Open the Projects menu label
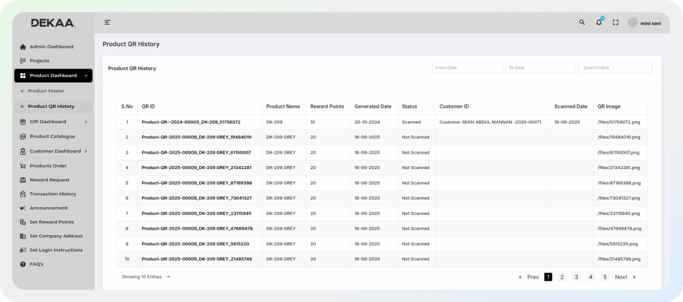Viewport: 683px width, 302px height. click(x=40, y=61)
